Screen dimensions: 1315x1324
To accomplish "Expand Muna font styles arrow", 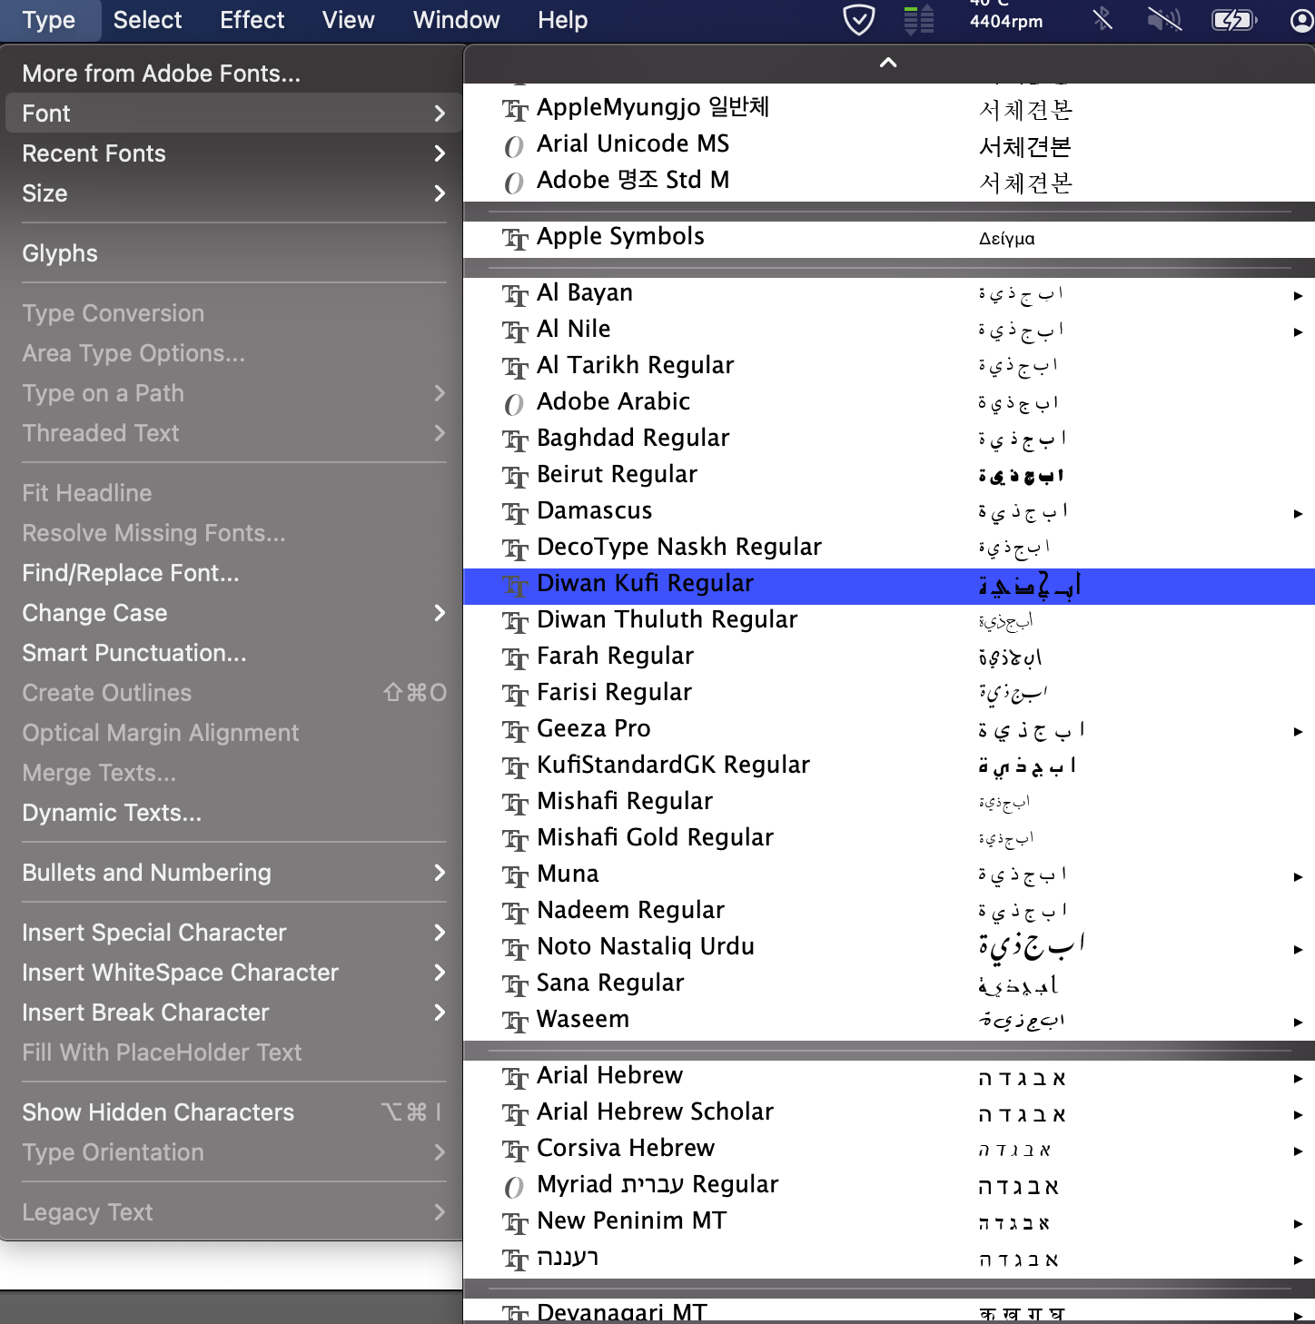I will point(1298,876).
